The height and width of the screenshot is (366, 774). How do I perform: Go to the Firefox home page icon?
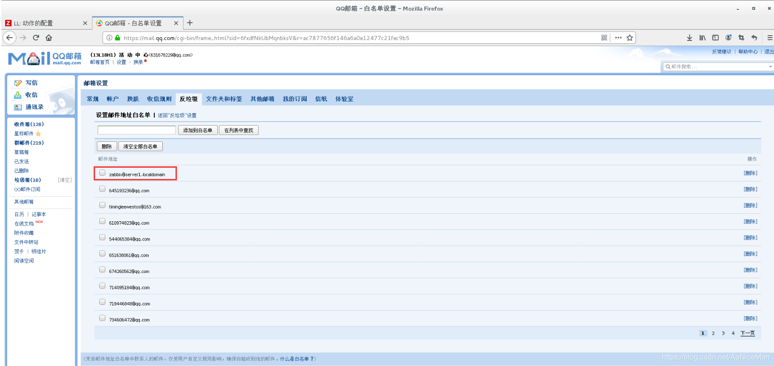point(49,38)
